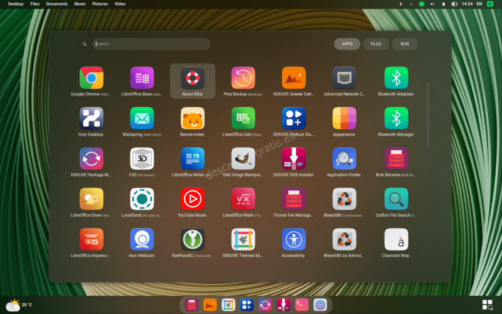502x314 pixels.
Task: Click the launcher's vertical scrollbar
Action: pyautogui.click(x=428, y=116)
